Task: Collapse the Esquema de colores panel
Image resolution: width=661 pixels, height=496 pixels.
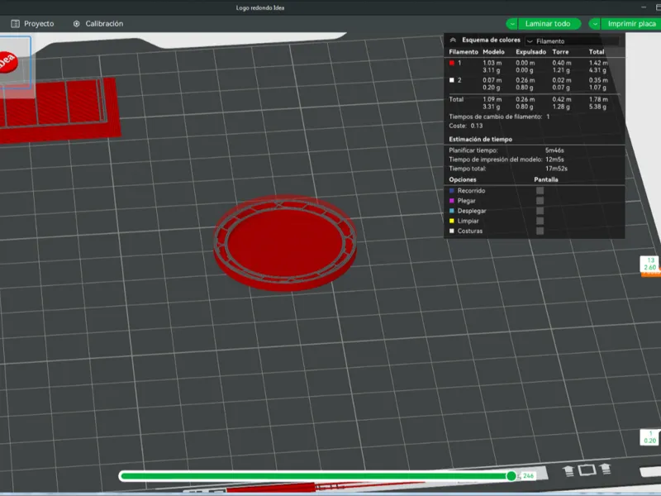Action: (453, 40)
